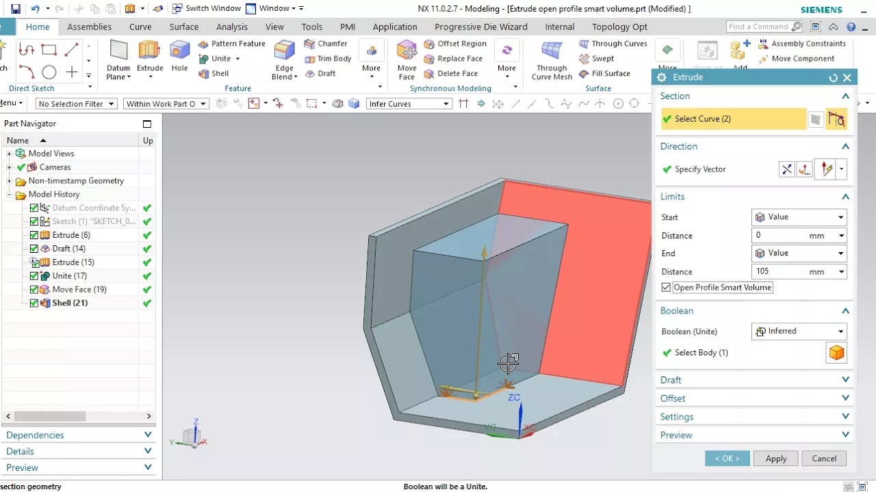Screen dimensions: 876x492
Task: Click the Fill Surface command
Action: (604, 74)
